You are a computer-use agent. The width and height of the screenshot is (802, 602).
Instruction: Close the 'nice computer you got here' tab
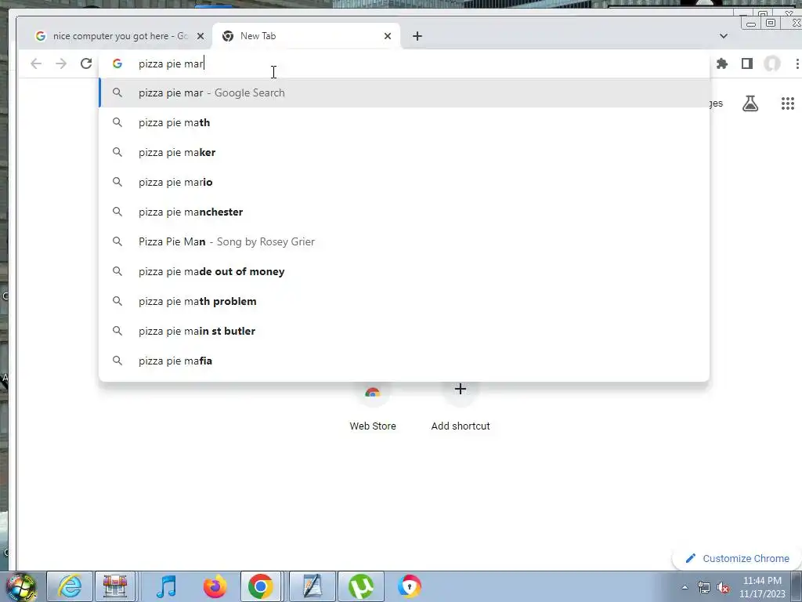point(200,36)
